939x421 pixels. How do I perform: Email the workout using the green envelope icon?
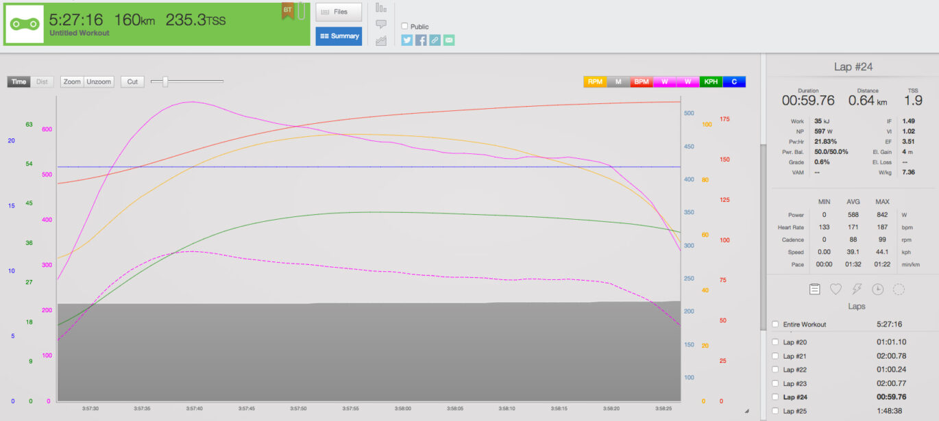coord(448,40)
